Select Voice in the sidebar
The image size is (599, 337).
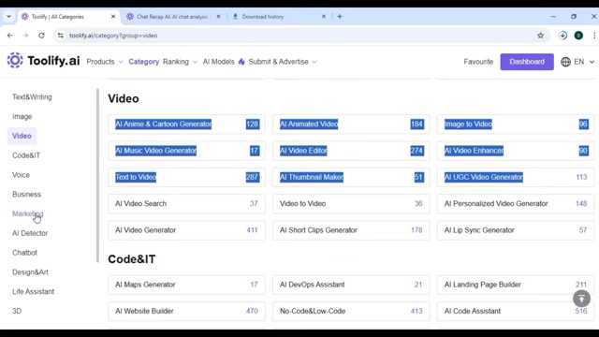[x=21, y=175]
